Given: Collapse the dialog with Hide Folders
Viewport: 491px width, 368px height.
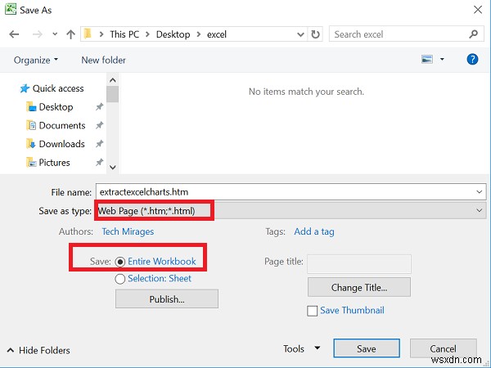Looking at the screenshot, I should [38, 350].
